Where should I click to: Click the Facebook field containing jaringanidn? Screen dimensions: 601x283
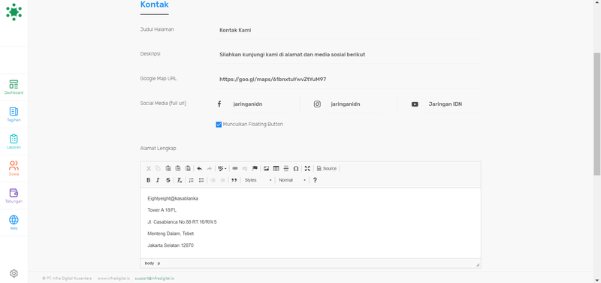pyautogui.click(x=258, y=104)
